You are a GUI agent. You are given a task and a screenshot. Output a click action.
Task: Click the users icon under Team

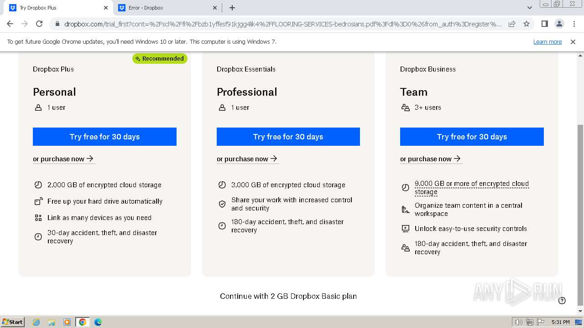click(405, 108)
